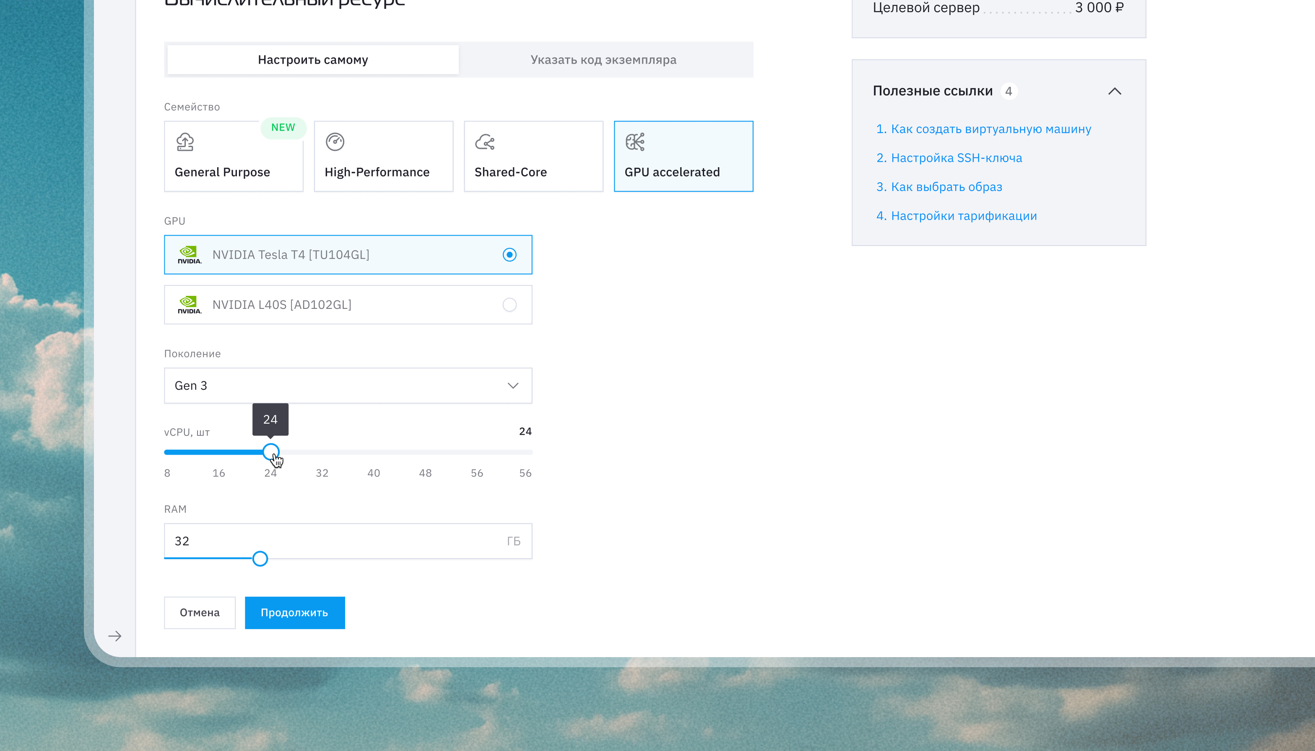The height and width of the screenshot is (751, 1315).
Task: Click the chevron in Поколение dropdown
Action: point(512,385)
